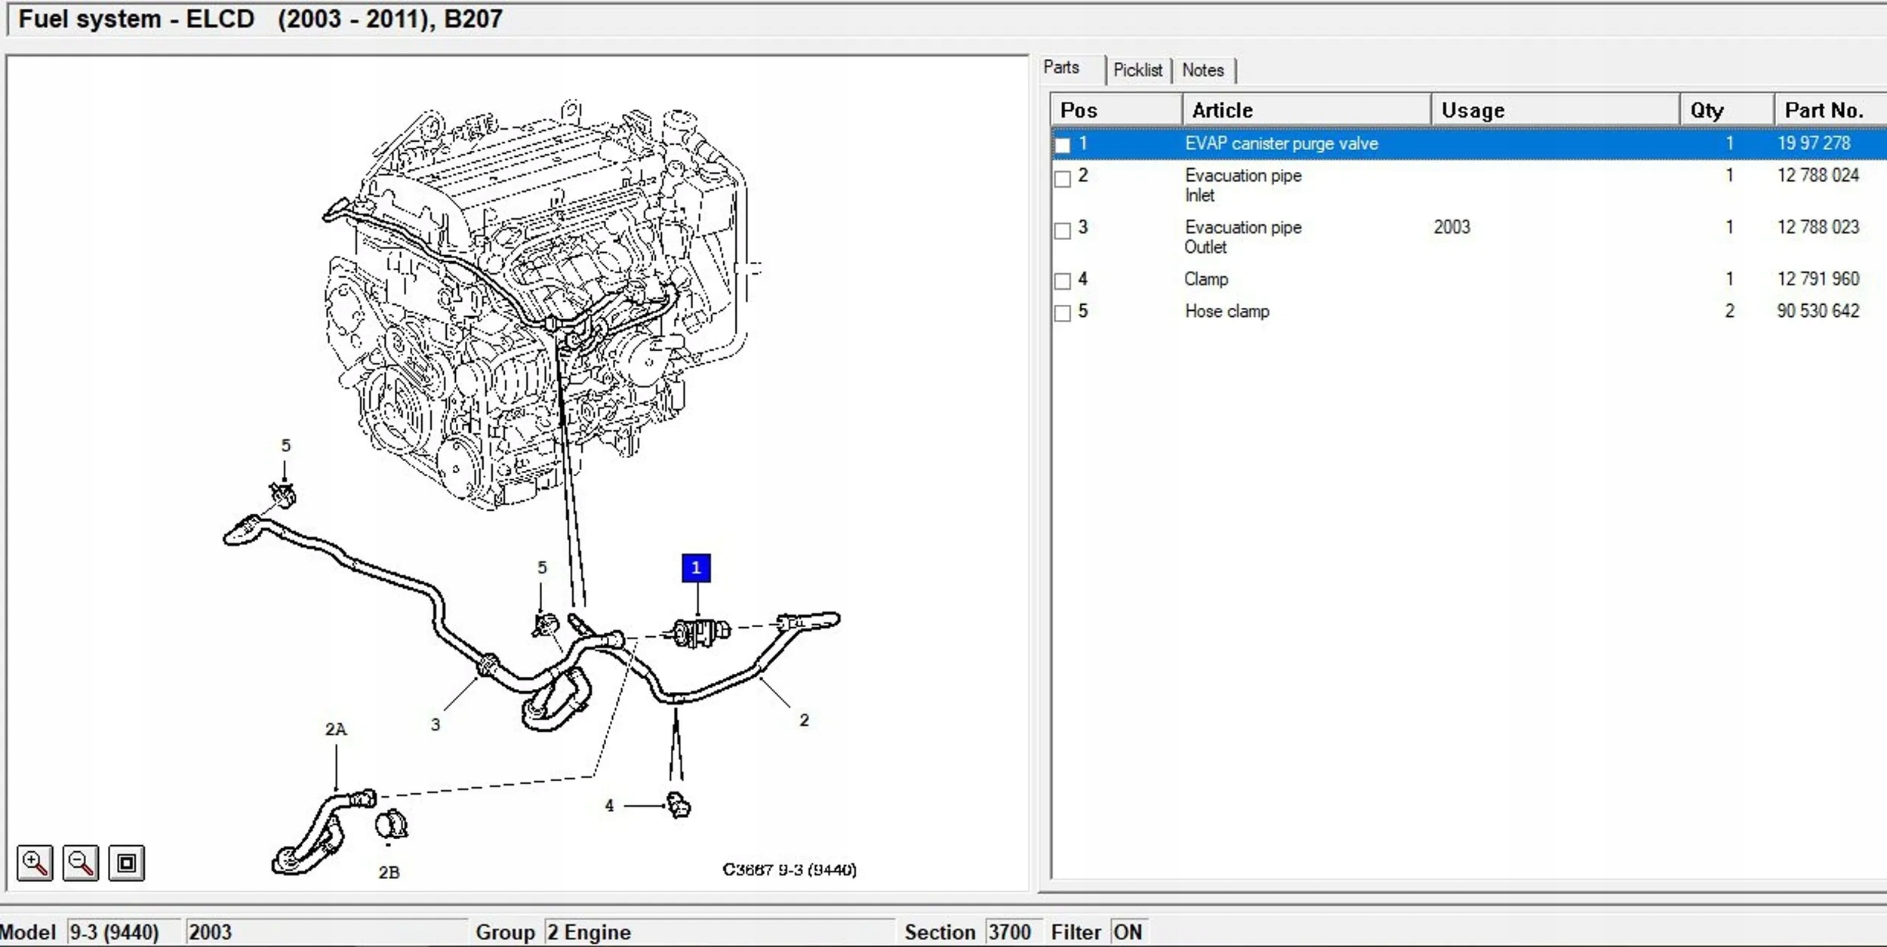Tick checkbox for position 4 Clamp
The width and height of the screenshot is (1887, 947).
(x=1063, y=281)
